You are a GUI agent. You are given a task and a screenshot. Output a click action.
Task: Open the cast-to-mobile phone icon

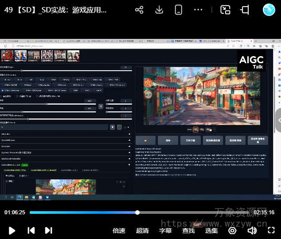179,10
